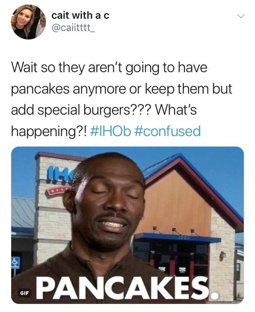Open the #confused hashtag
Viewport: 255px width, 312px height.
click(x=168, y=131)
